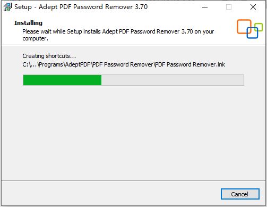Select the bold Installing heading

(28, 23)
